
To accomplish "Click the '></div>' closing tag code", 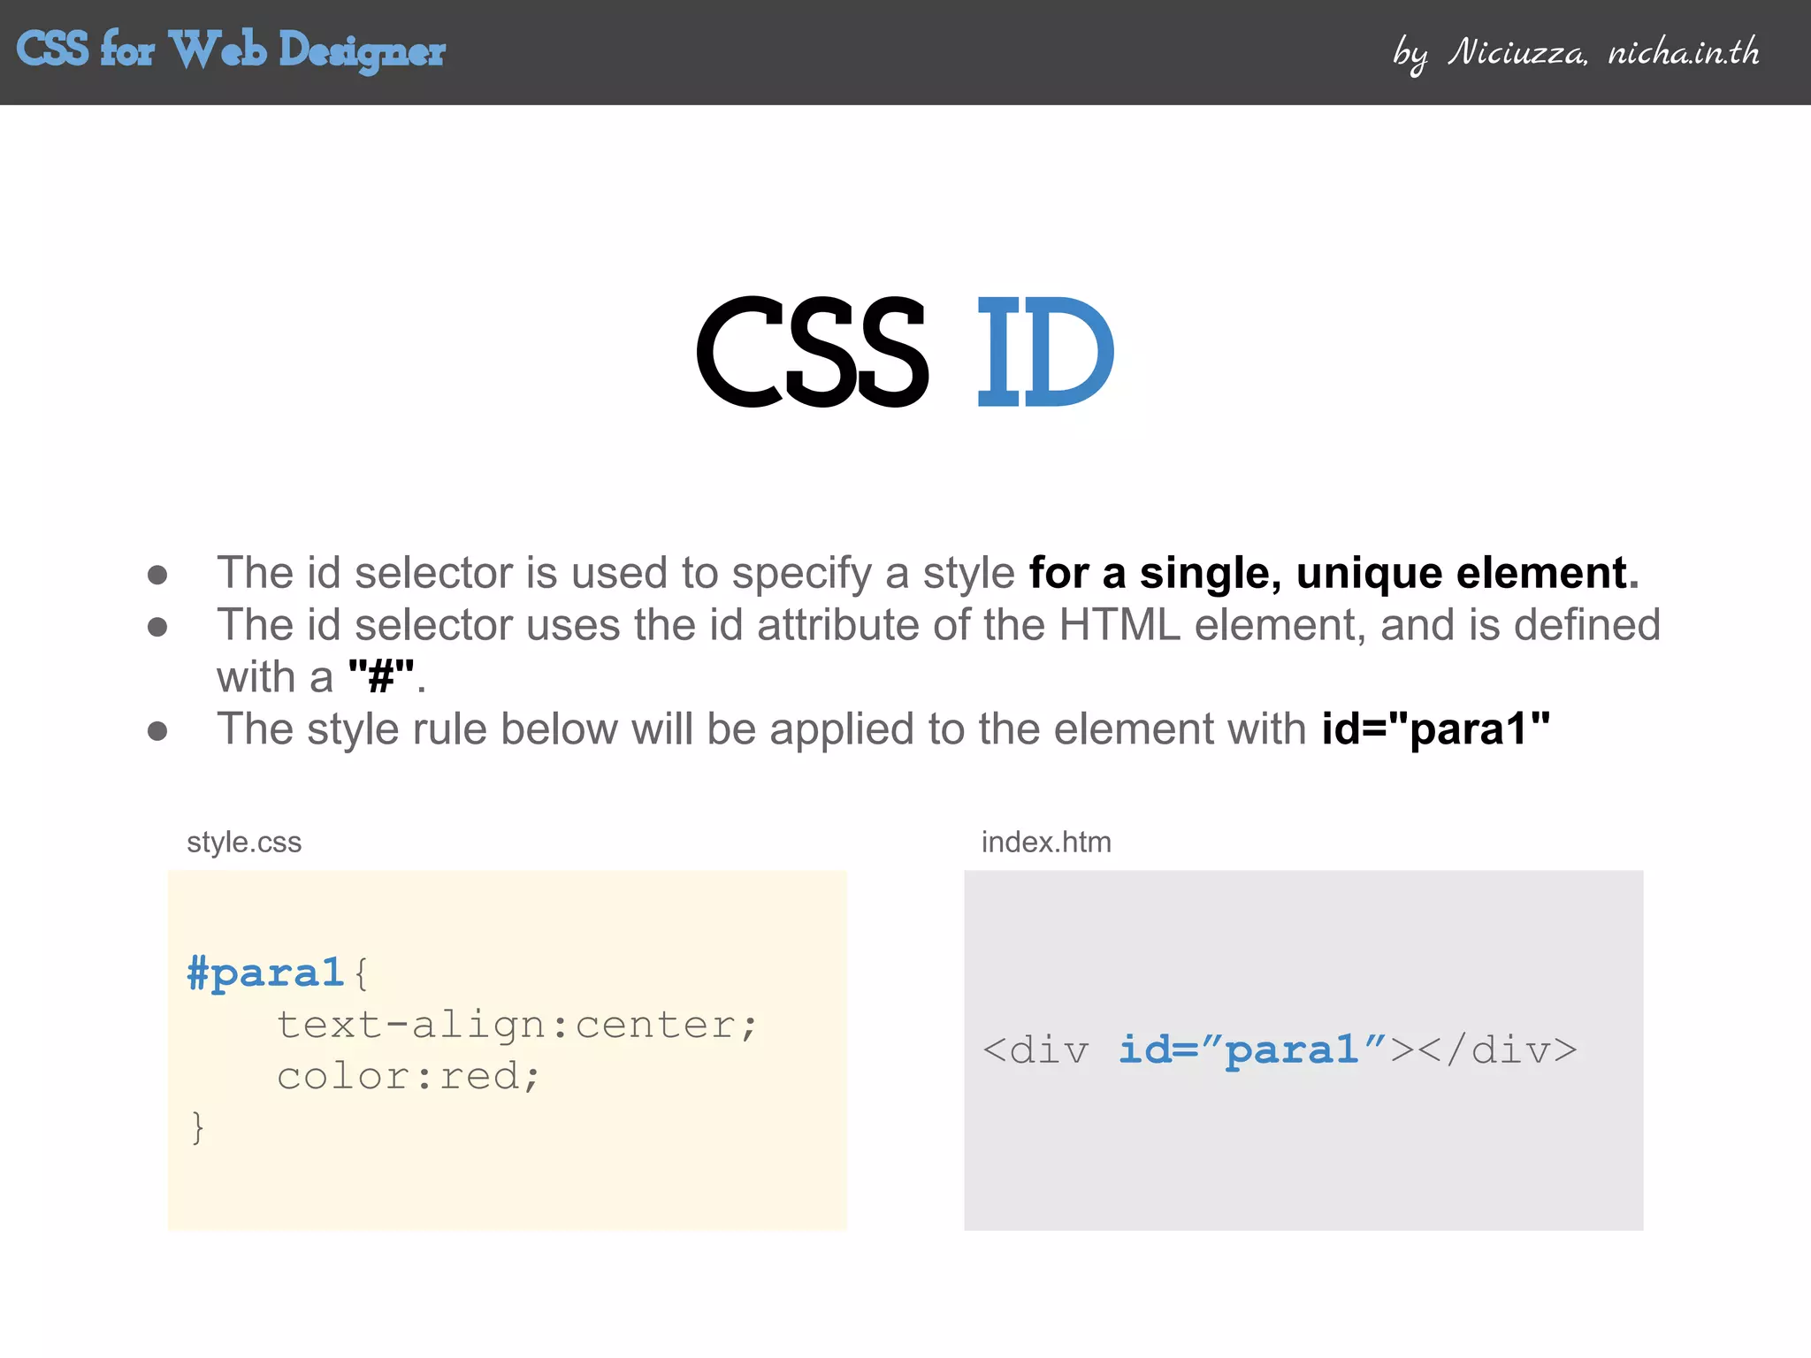I will (x=1485, y=1051).
